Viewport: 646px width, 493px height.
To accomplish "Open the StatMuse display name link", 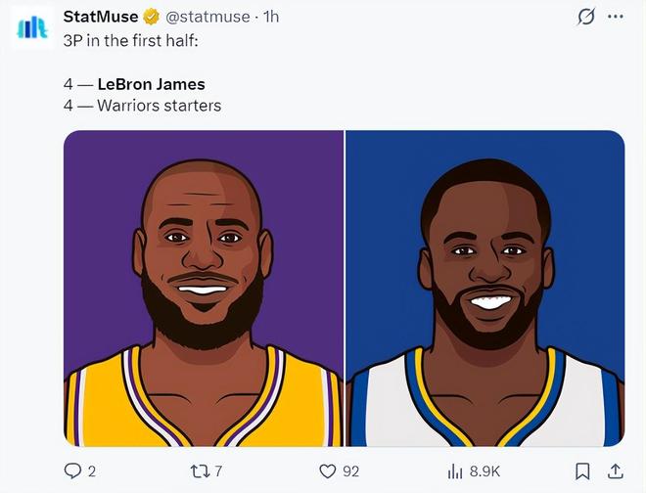I will (100, 17).
